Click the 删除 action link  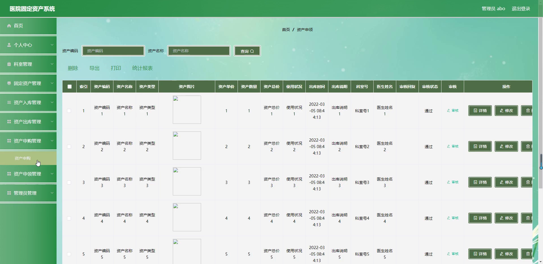tap(73, 68)
